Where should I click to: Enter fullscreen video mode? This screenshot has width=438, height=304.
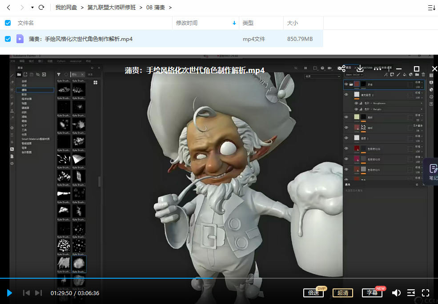pos(426,292)
